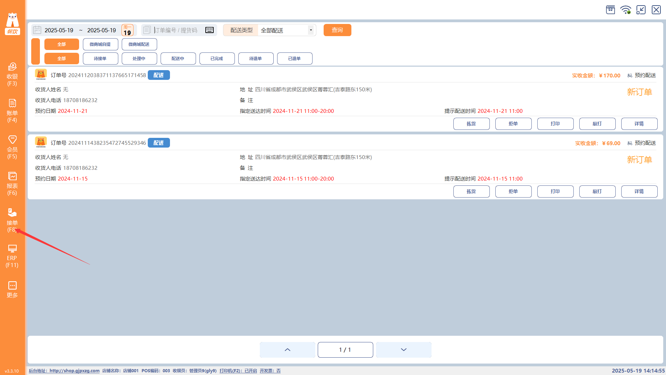Open the 报表 (F6) reports sidebar icon

pos(12,183)
